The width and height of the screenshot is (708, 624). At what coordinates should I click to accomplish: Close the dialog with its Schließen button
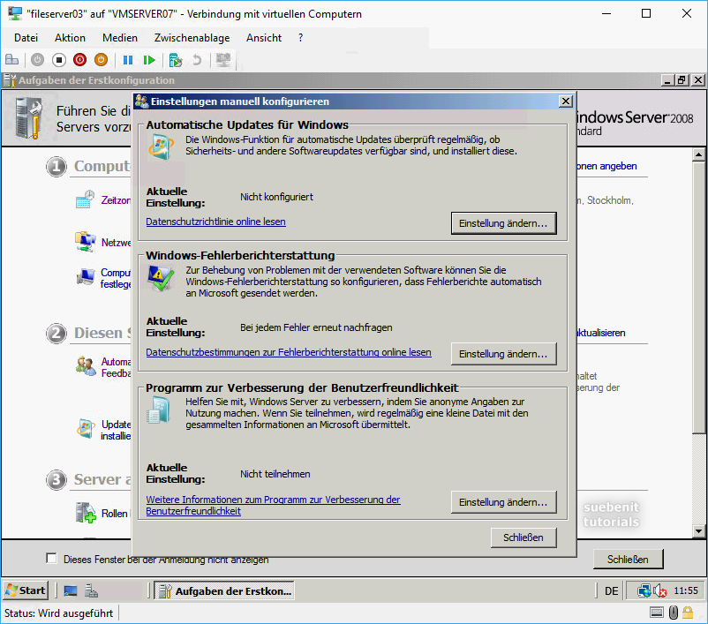coord(523,538)
